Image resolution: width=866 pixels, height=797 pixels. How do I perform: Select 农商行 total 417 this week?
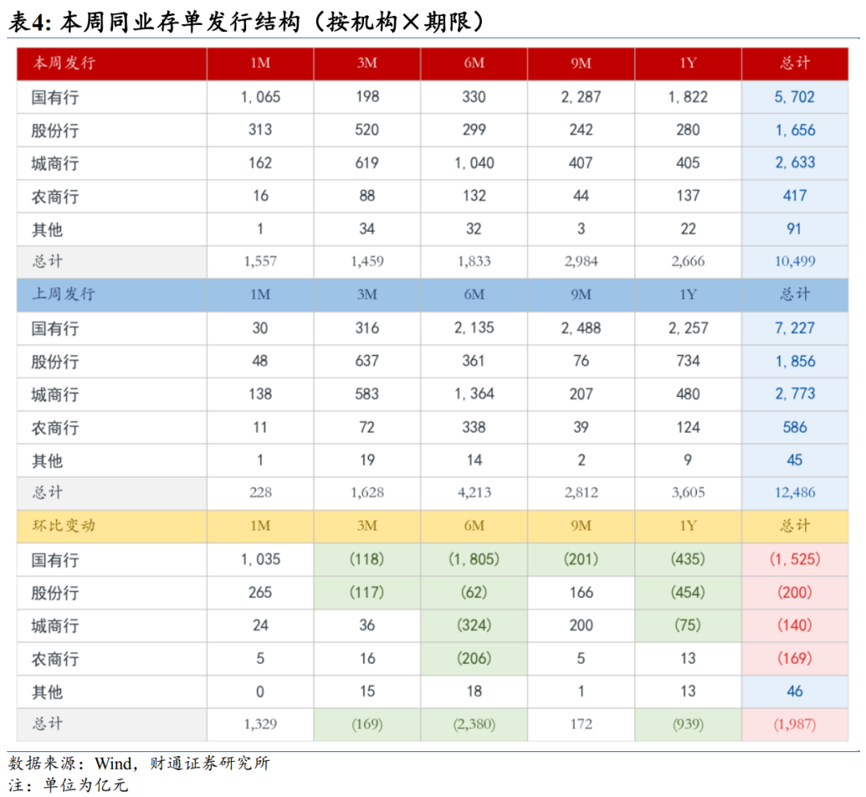(x=794, y=196)
